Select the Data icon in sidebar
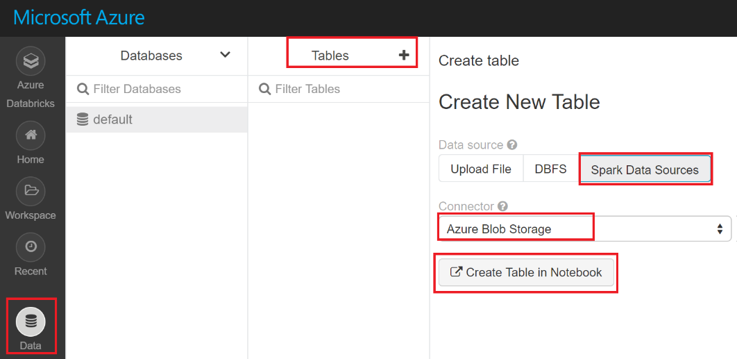The height and width of the screenshot is (359, 737). (x=31, y=322)
